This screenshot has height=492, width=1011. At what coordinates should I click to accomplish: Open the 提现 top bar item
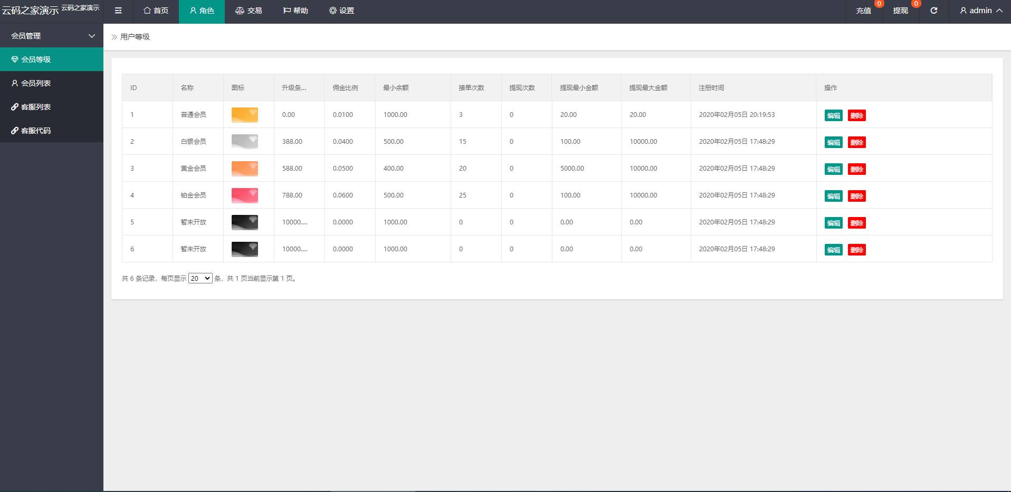click(900, 11)
